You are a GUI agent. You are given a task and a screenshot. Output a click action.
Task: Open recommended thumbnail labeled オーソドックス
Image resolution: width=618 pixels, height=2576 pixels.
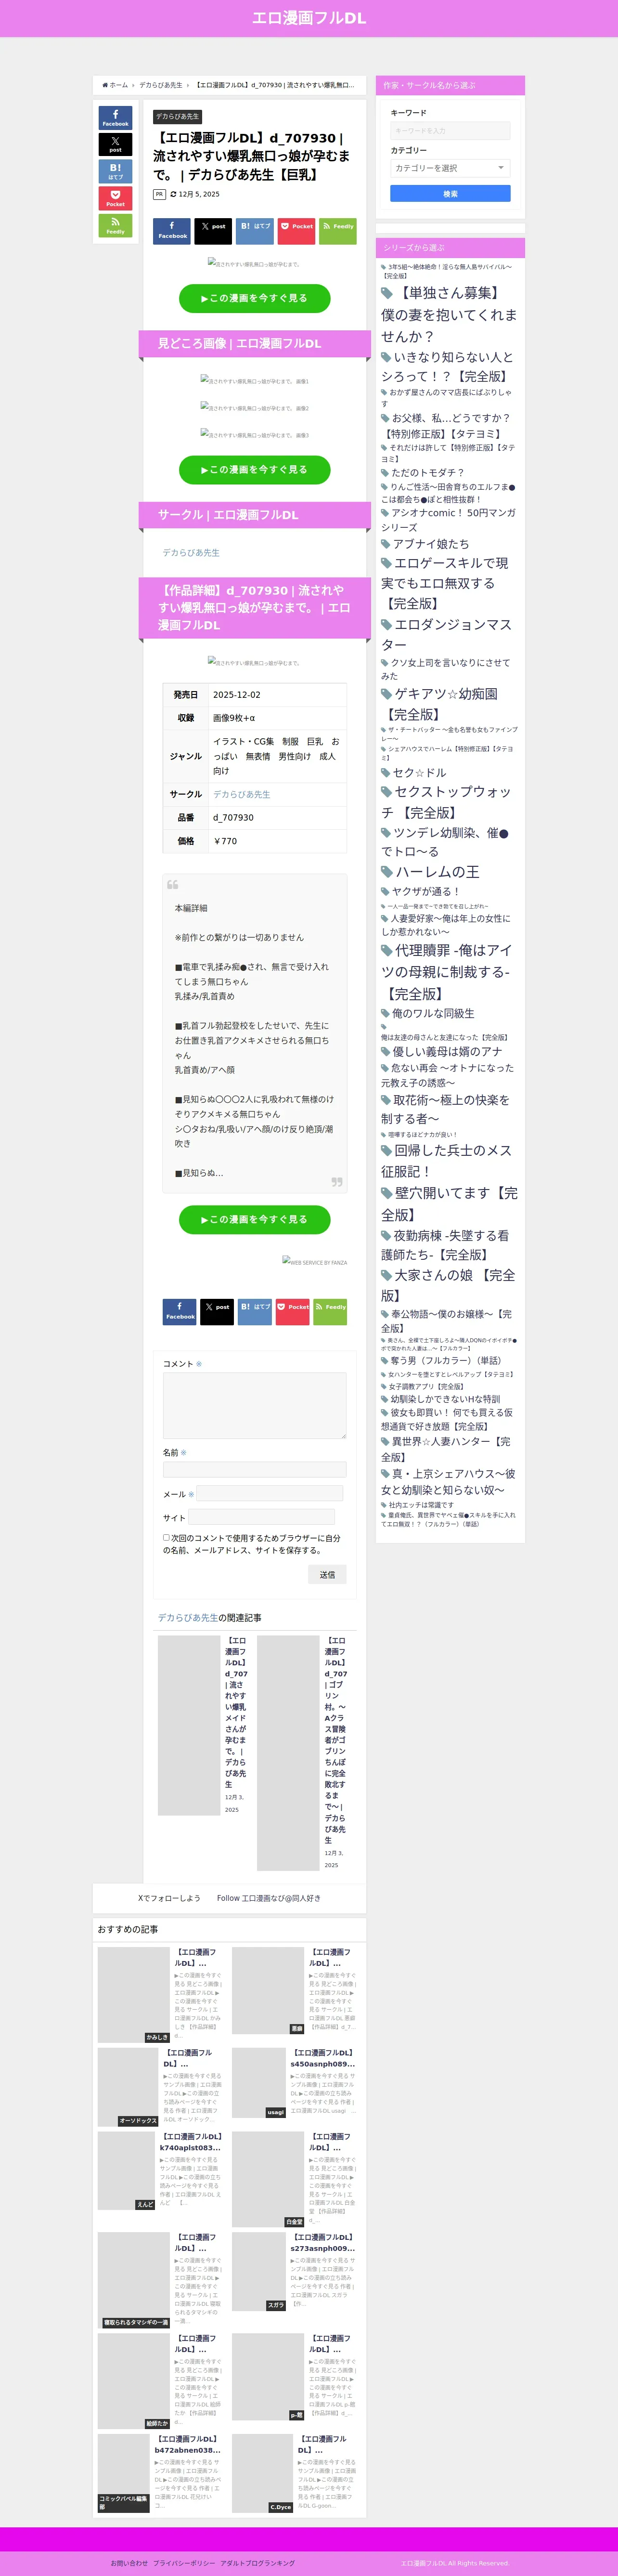pos(128,2087)
